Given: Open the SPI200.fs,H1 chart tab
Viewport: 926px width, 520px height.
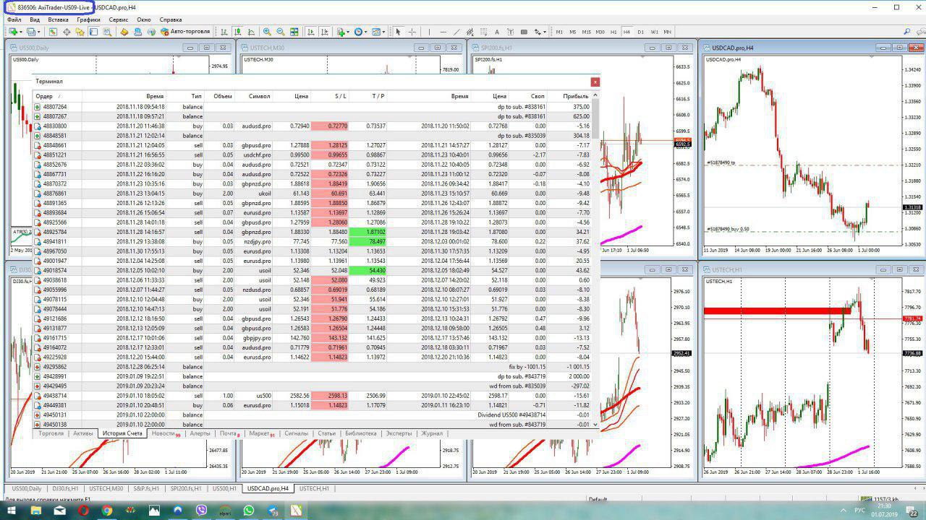Looking at the screenshot, I should tap(186, 488).
